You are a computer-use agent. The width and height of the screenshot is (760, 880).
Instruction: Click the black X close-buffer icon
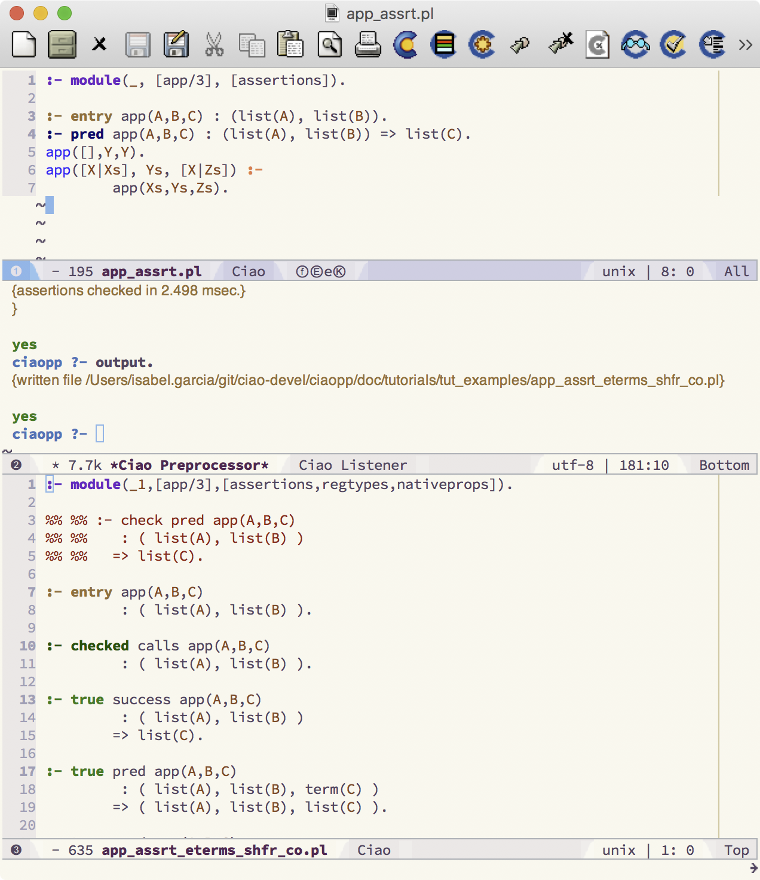tap(99, 45)
